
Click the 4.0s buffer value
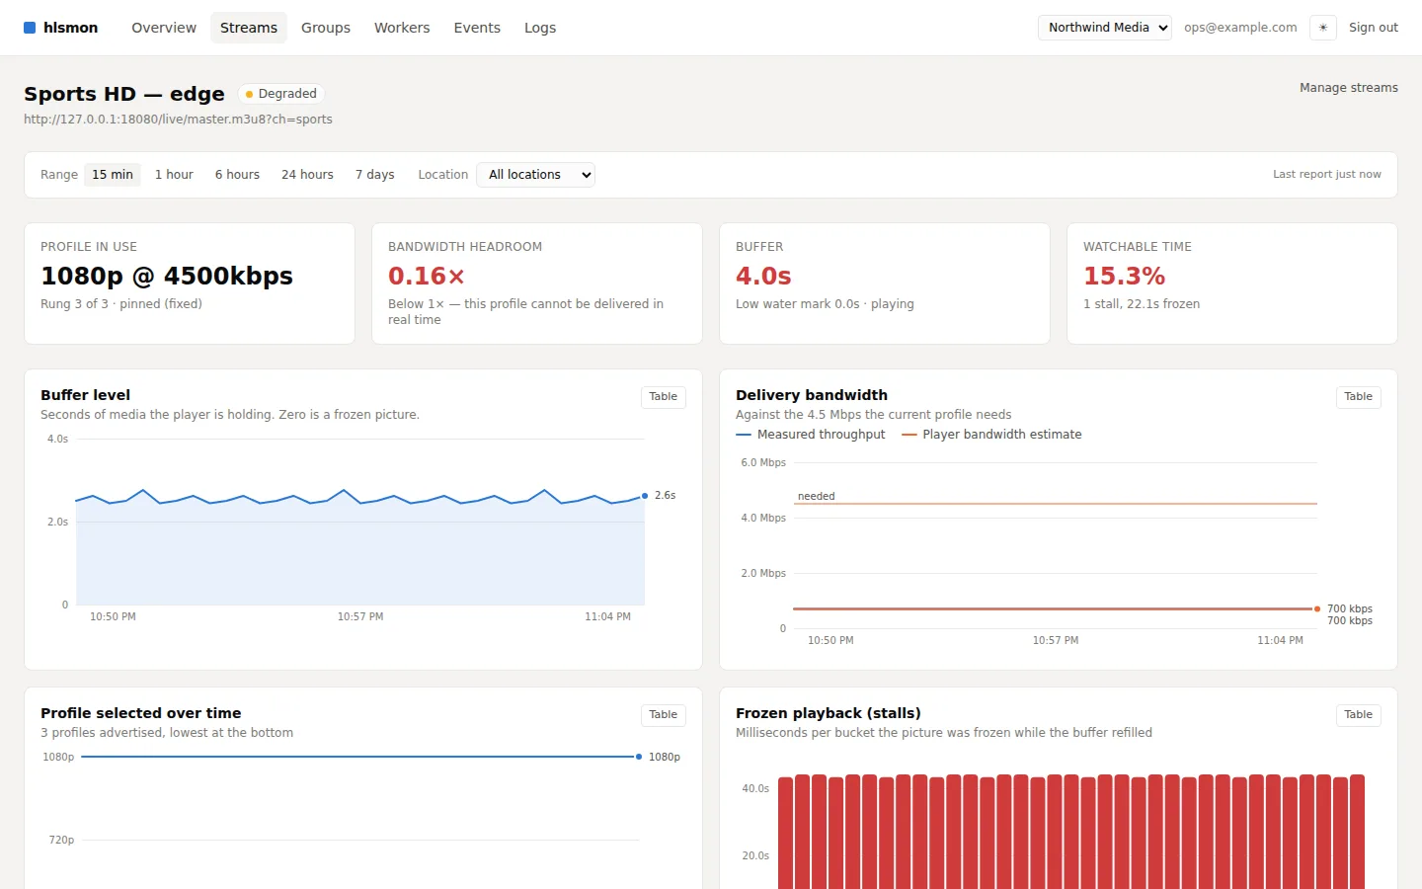(763, 276)
